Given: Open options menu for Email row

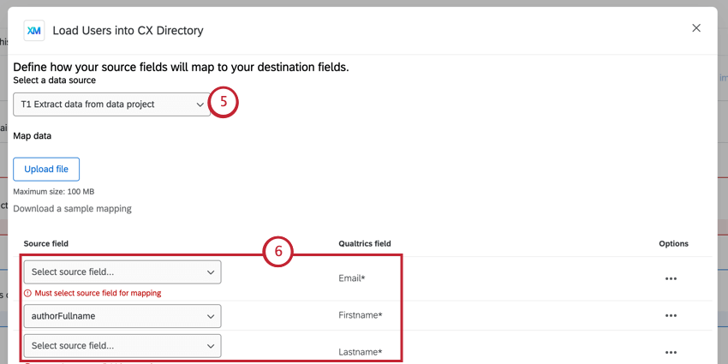Looking at the screenshot, I should tap(672, 278).
